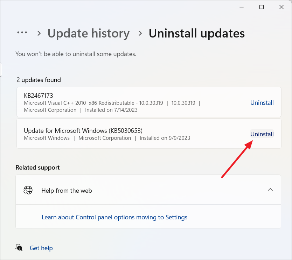Minimize the Settings window
292x260 pixels.
pos(241,7)
